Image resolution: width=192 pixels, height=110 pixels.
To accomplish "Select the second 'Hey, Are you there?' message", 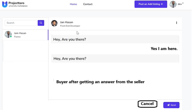I will click(70, 59).
